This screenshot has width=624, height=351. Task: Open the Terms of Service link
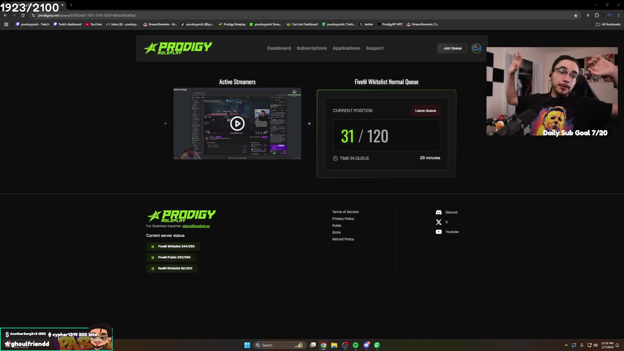pos(345,212)
